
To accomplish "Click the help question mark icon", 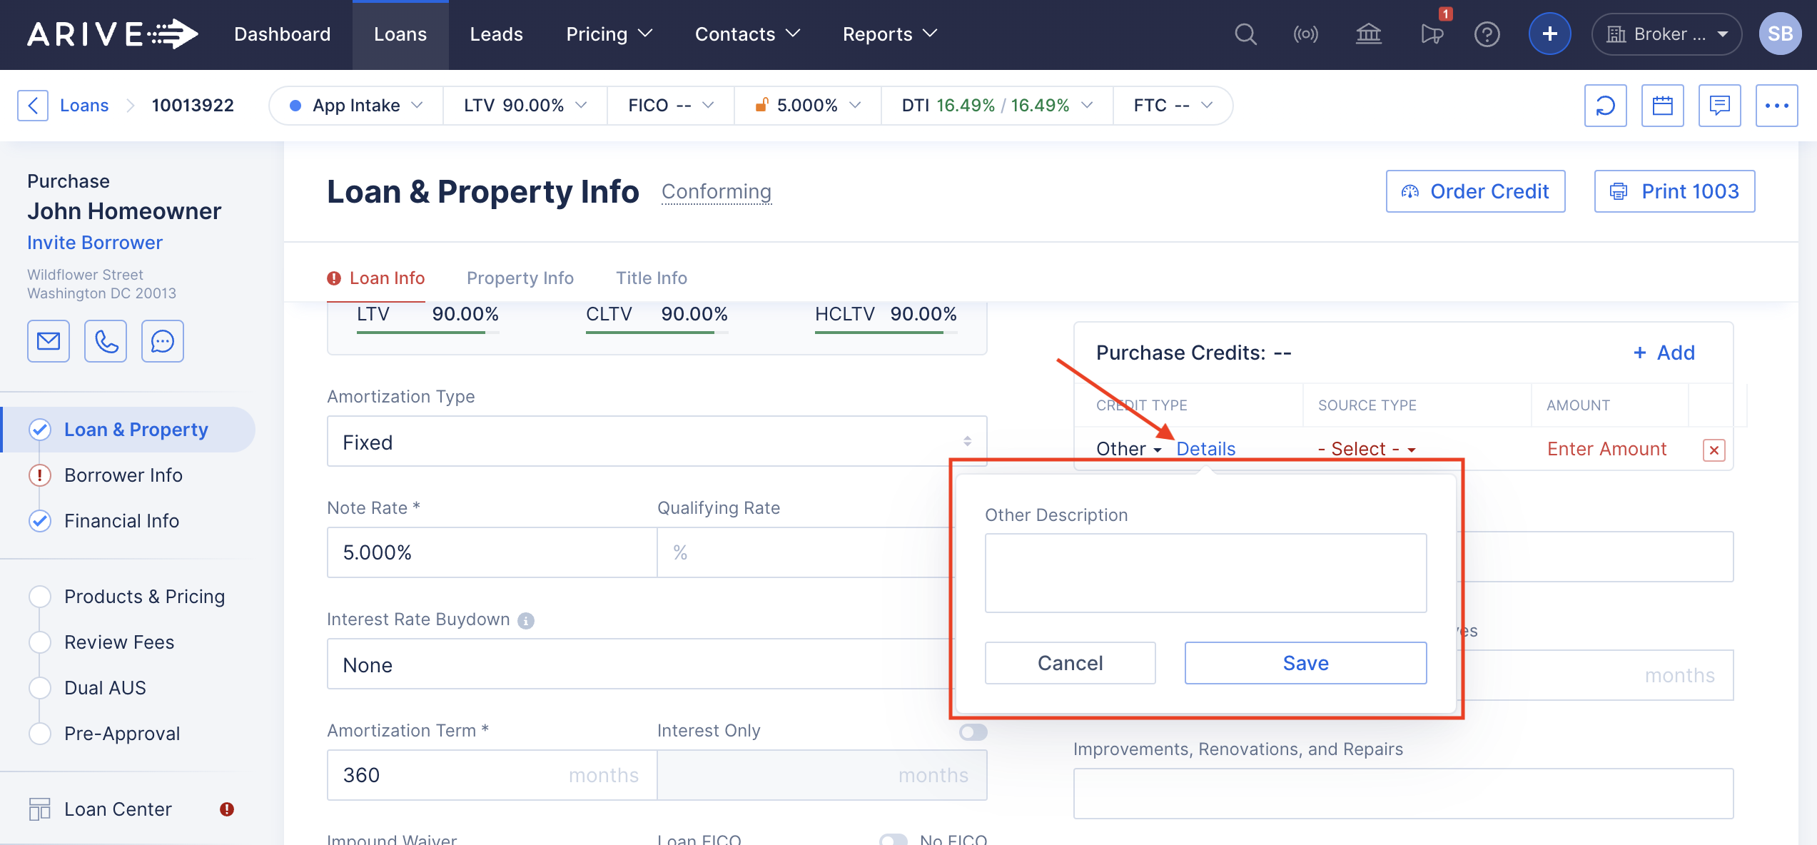I will tap(1487, 34).
